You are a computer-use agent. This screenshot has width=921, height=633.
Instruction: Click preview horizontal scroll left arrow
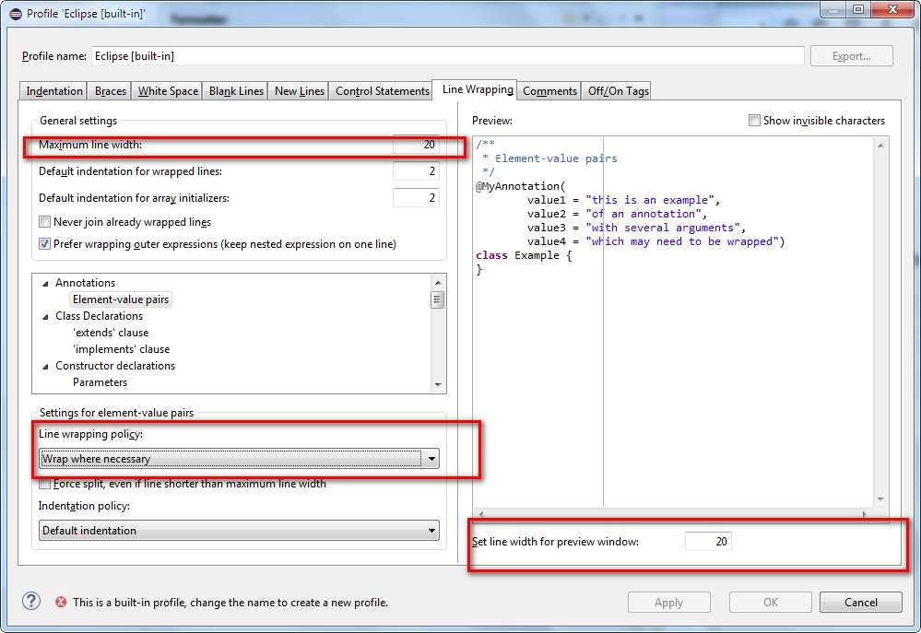click(481, 514)
